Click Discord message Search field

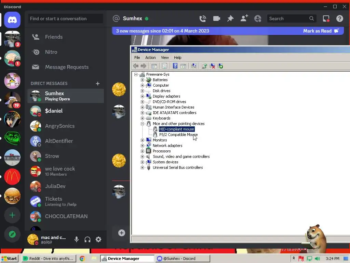click(x=292, y=18)
